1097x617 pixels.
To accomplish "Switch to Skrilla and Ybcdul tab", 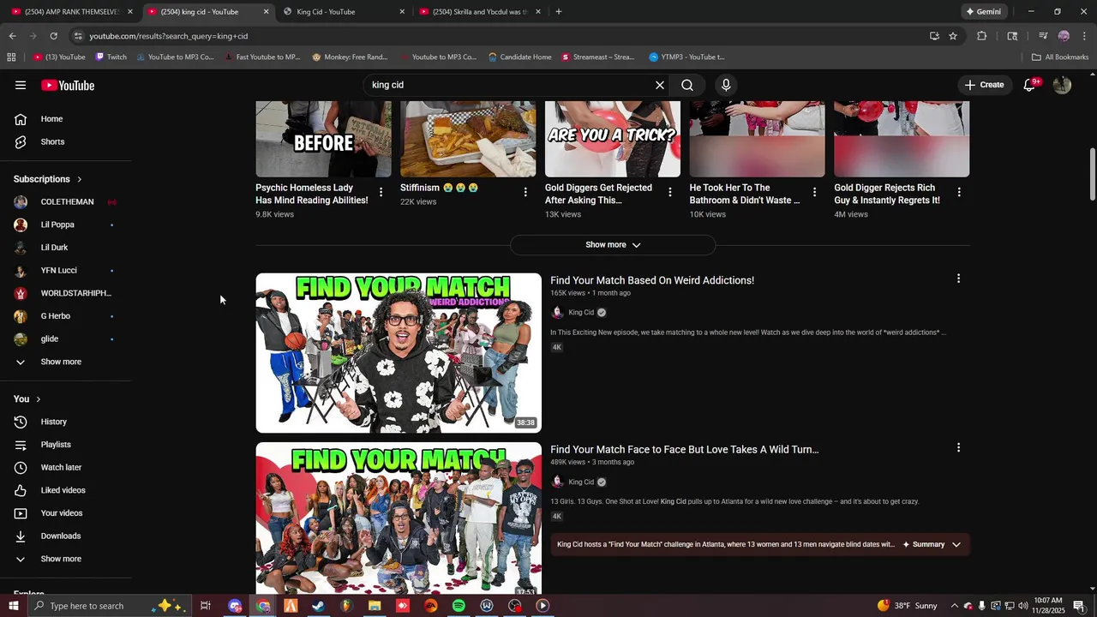I will [479, 12].
